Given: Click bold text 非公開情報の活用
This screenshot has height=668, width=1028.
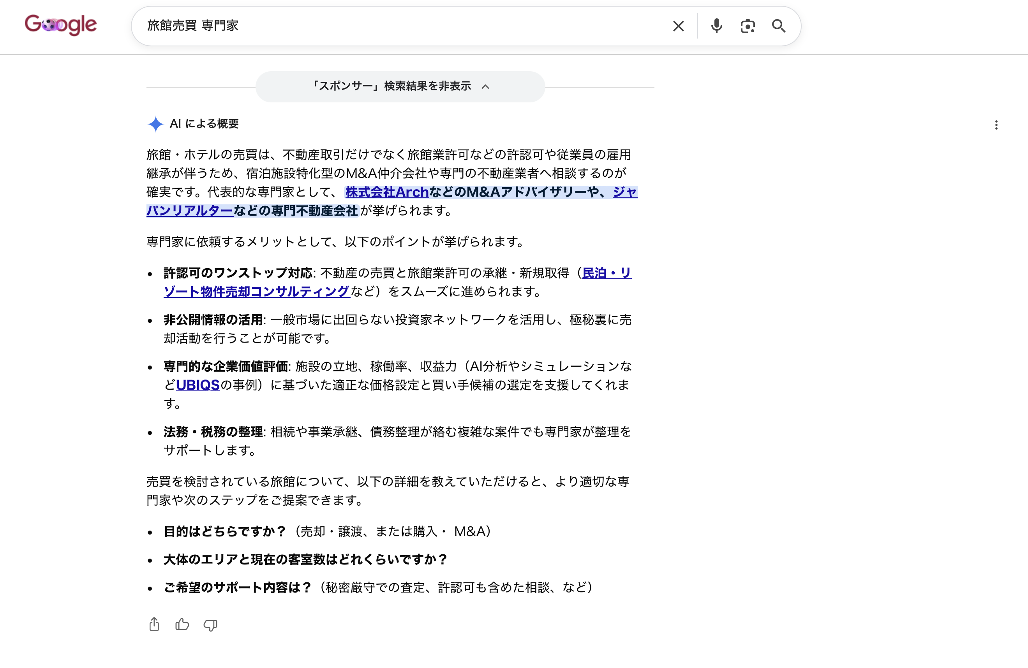Looking at the screenshot, I should tap(213, 320).
